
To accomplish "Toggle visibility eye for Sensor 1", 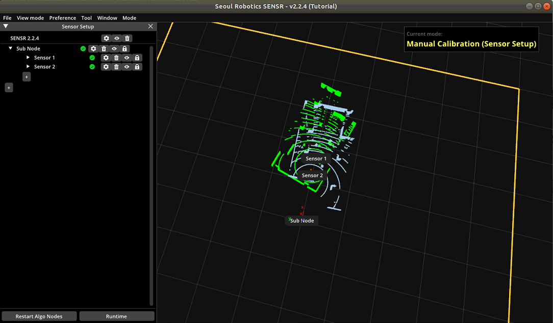I will 127,58.
